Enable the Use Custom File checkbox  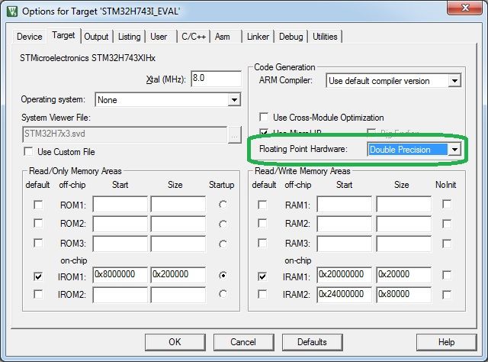click(x=28, y=151)
